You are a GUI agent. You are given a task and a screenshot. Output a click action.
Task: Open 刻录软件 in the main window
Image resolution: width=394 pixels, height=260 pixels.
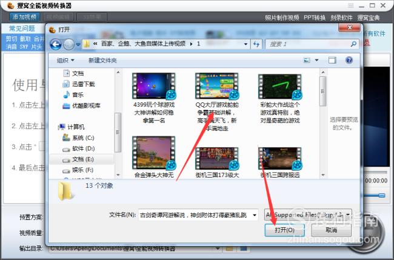341,18
